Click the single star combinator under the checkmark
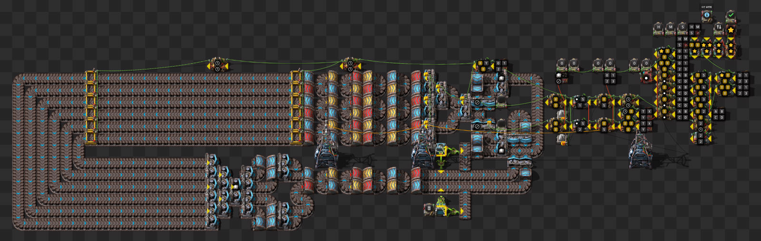 [x=731, y=29]
